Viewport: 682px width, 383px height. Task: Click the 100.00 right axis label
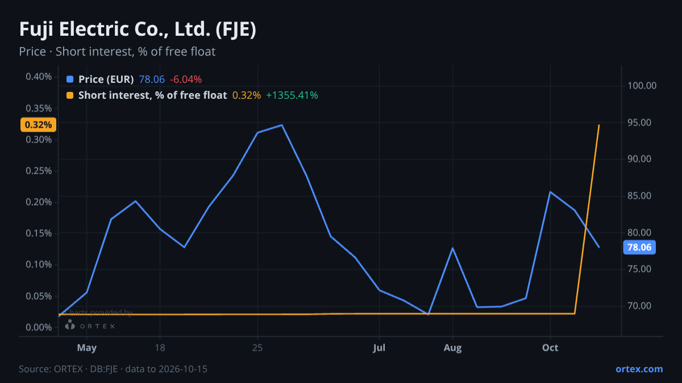point(642,86)
